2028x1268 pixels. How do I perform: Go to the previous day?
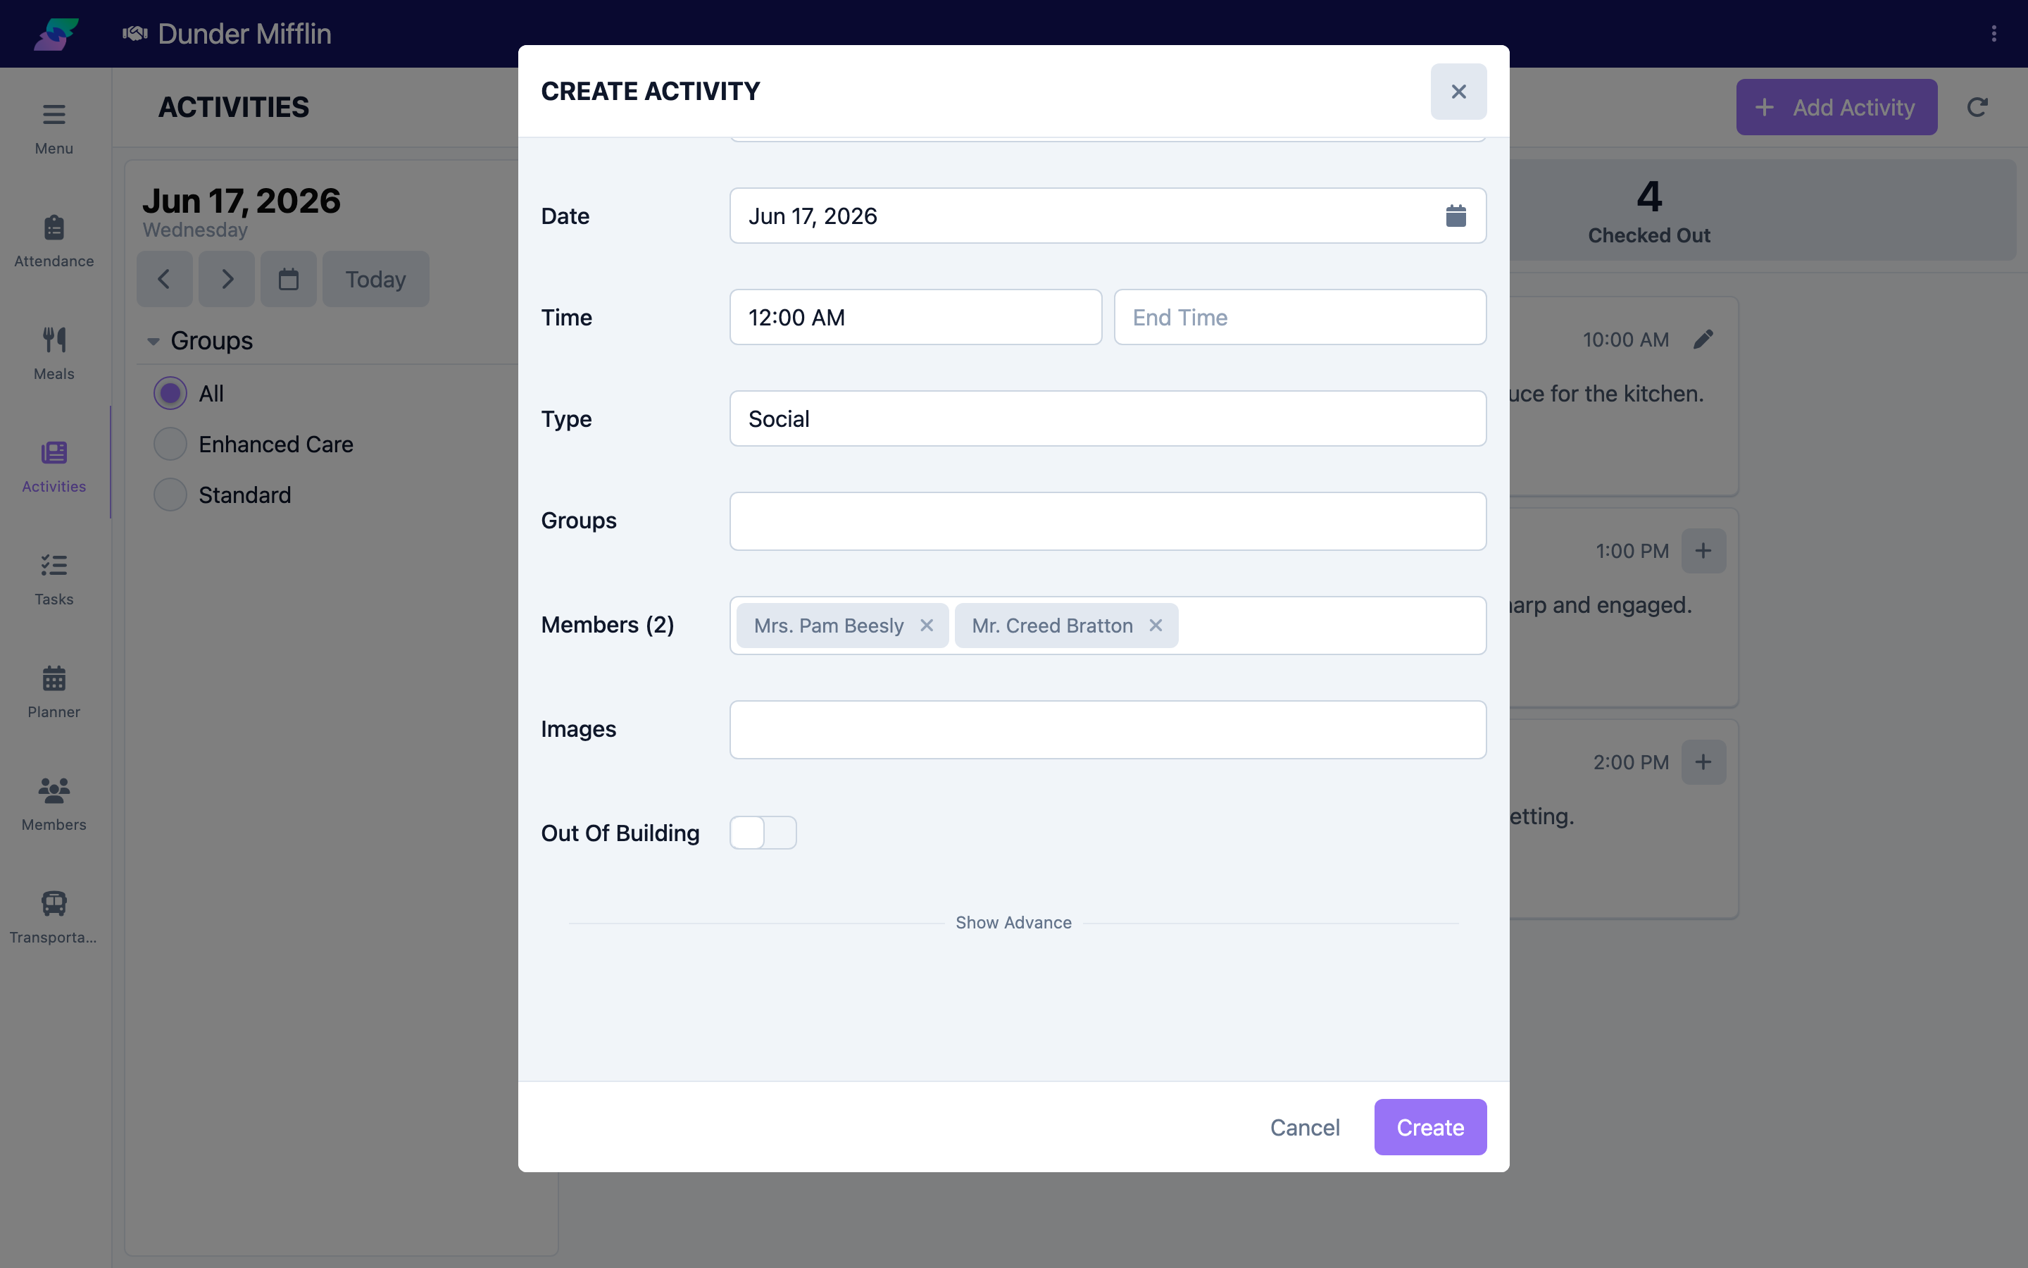click(164, 279)
